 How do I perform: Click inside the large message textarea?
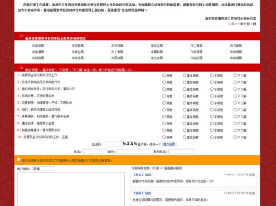71,189
